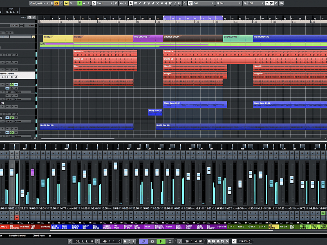Screen dimensions: 327x245
Task: Open the 1/32 quantize preset dropdown
Action: (x=256, y=3)
